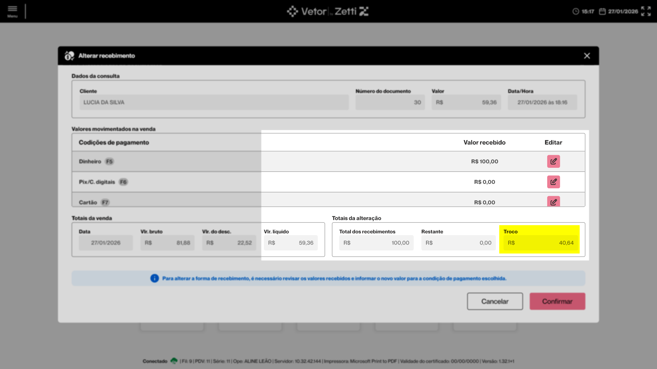Click the Restante amount field
Image resolution: width=657 pixels, height=369 pixels.
(458, 243)
